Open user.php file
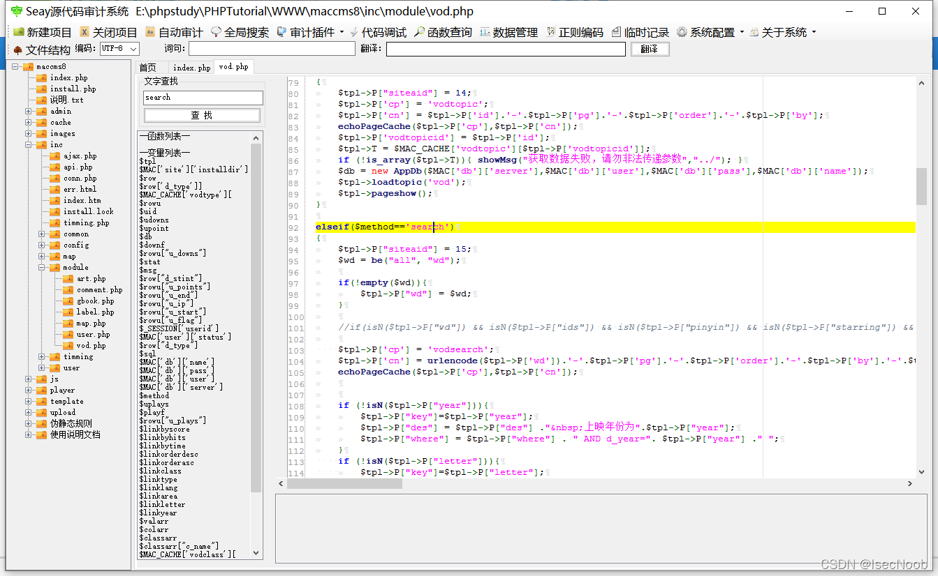 [x=94, y=334]
